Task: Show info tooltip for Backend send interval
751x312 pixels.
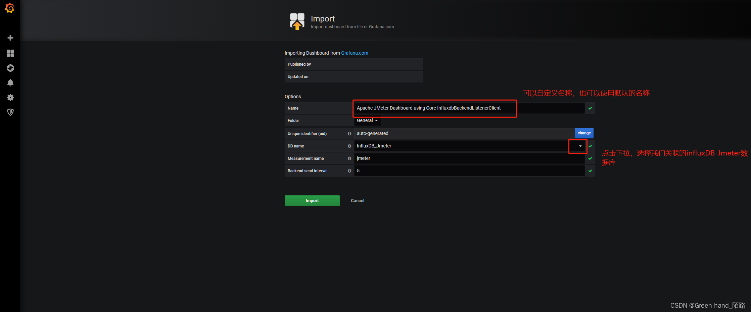Action: (x=349, y=171)
